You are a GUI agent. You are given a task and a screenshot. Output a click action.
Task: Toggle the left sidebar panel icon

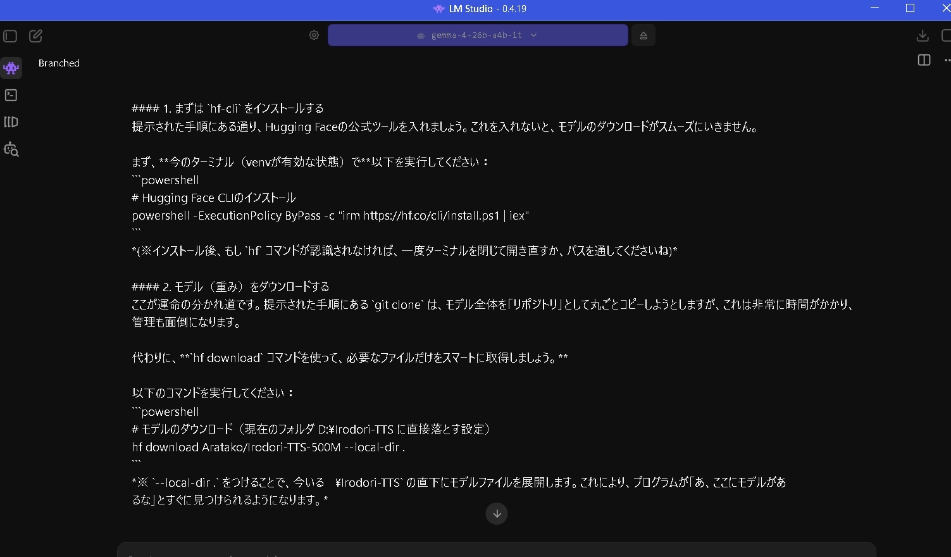coord(10,36)
